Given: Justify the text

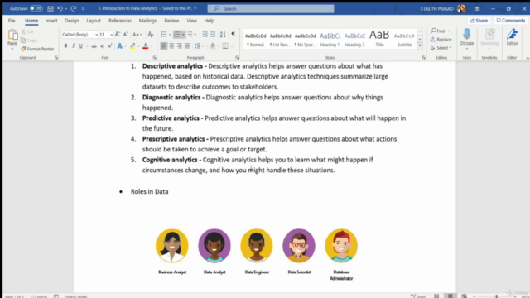Looking at the screenshot, I should coord(187,46).
